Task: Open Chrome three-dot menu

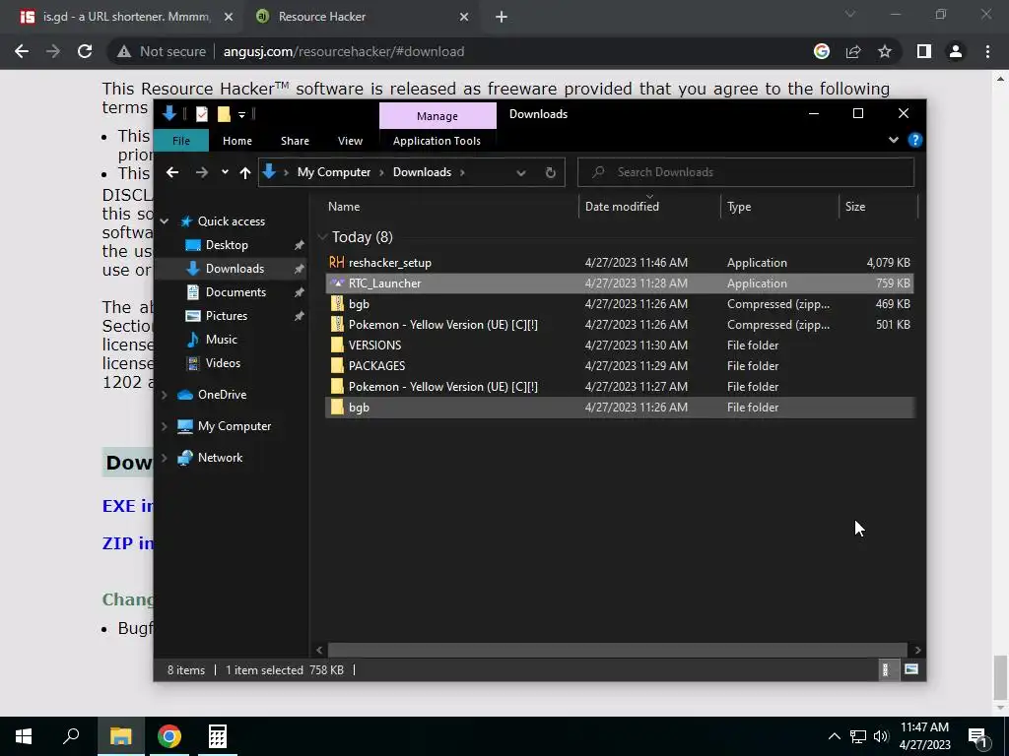Action: point(987,51)
